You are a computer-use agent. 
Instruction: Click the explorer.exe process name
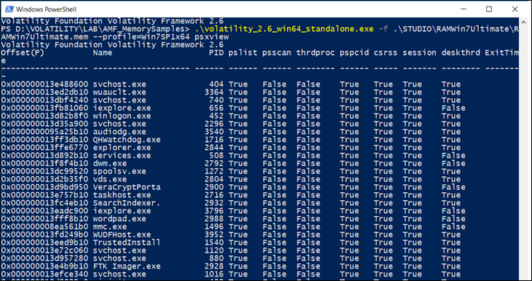pos(122,148)
